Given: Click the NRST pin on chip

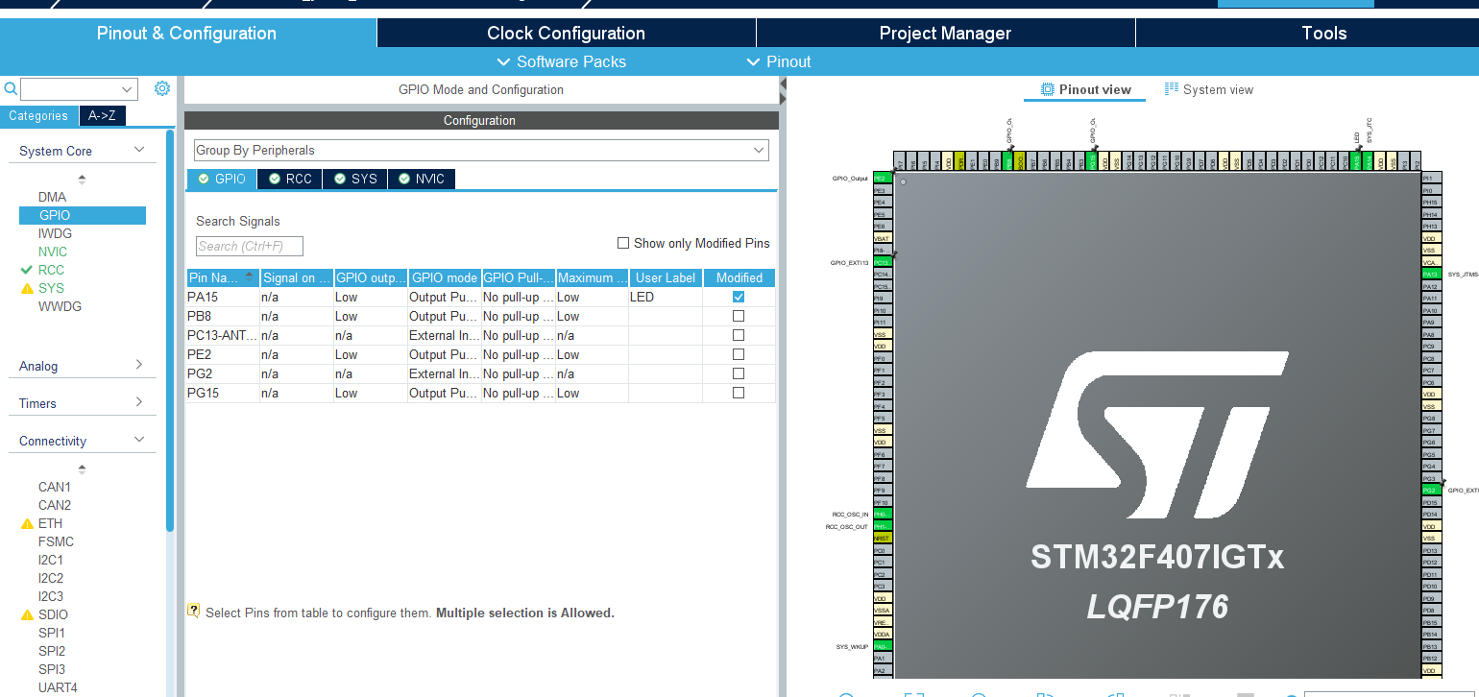Looking at the screenshot, I should coord(883,539).
